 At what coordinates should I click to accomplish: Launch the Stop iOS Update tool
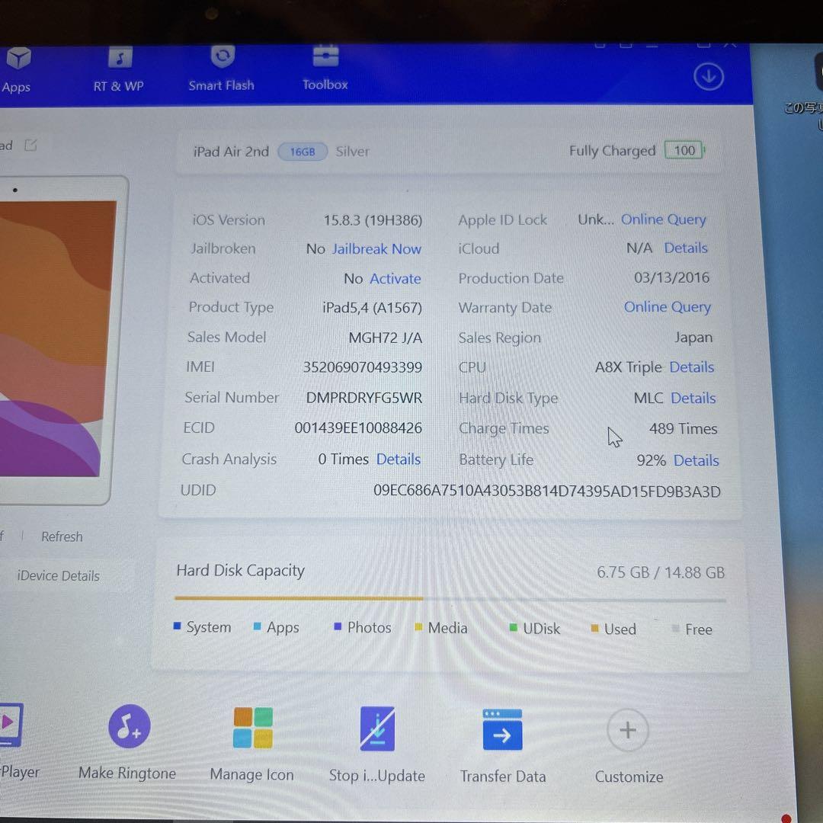[x=377, y=729]
